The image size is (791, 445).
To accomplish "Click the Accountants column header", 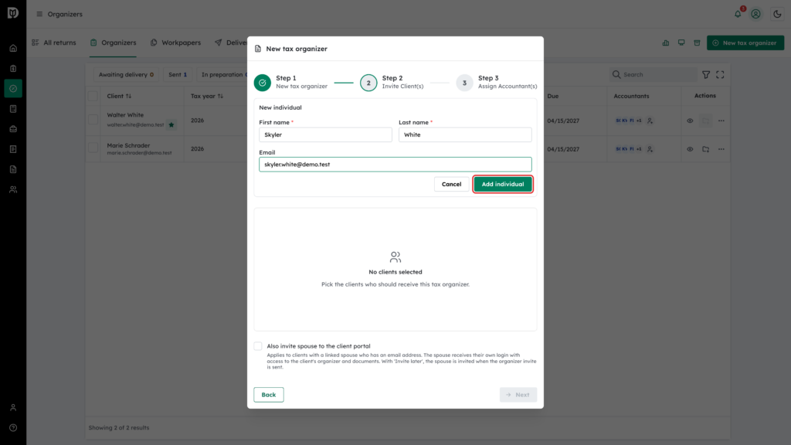I will 631,96.
